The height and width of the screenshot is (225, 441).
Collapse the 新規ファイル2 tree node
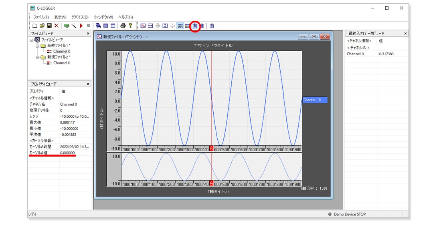coord(37,57)
